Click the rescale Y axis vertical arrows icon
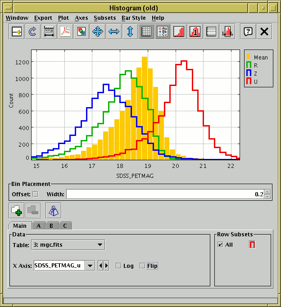This screenshot has width=281, height=307. [130, 32]
